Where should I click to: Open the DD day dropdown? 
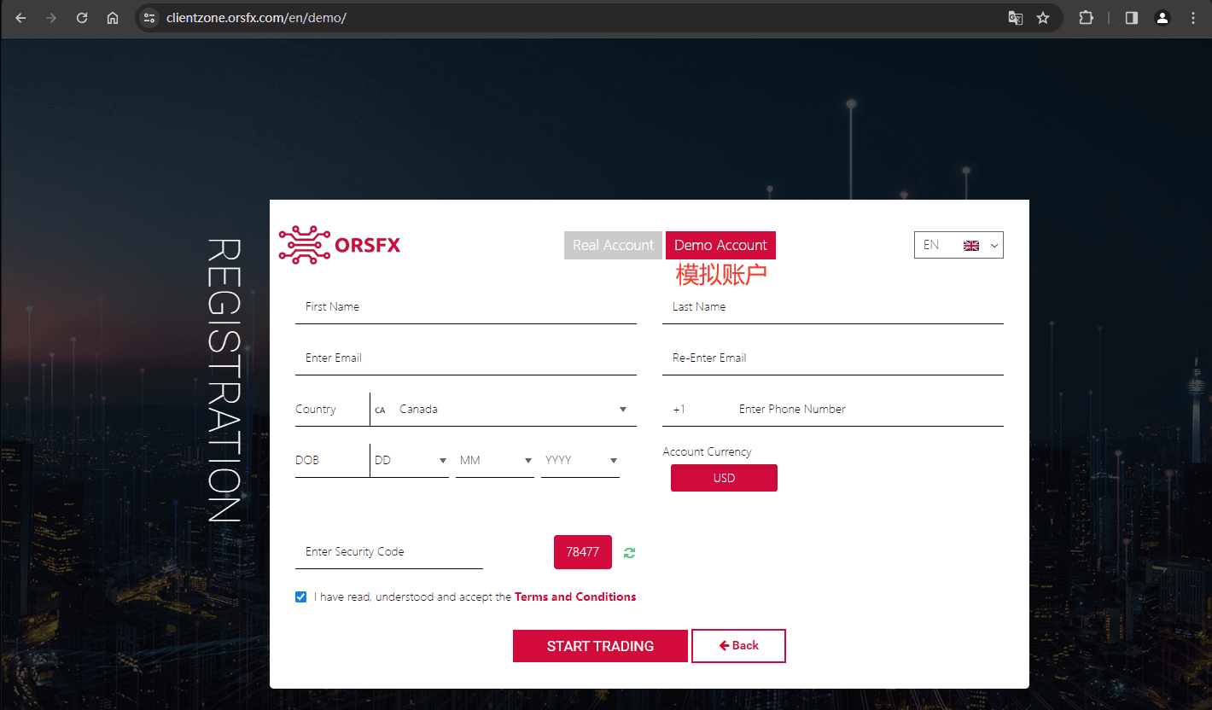click(410, 461)
